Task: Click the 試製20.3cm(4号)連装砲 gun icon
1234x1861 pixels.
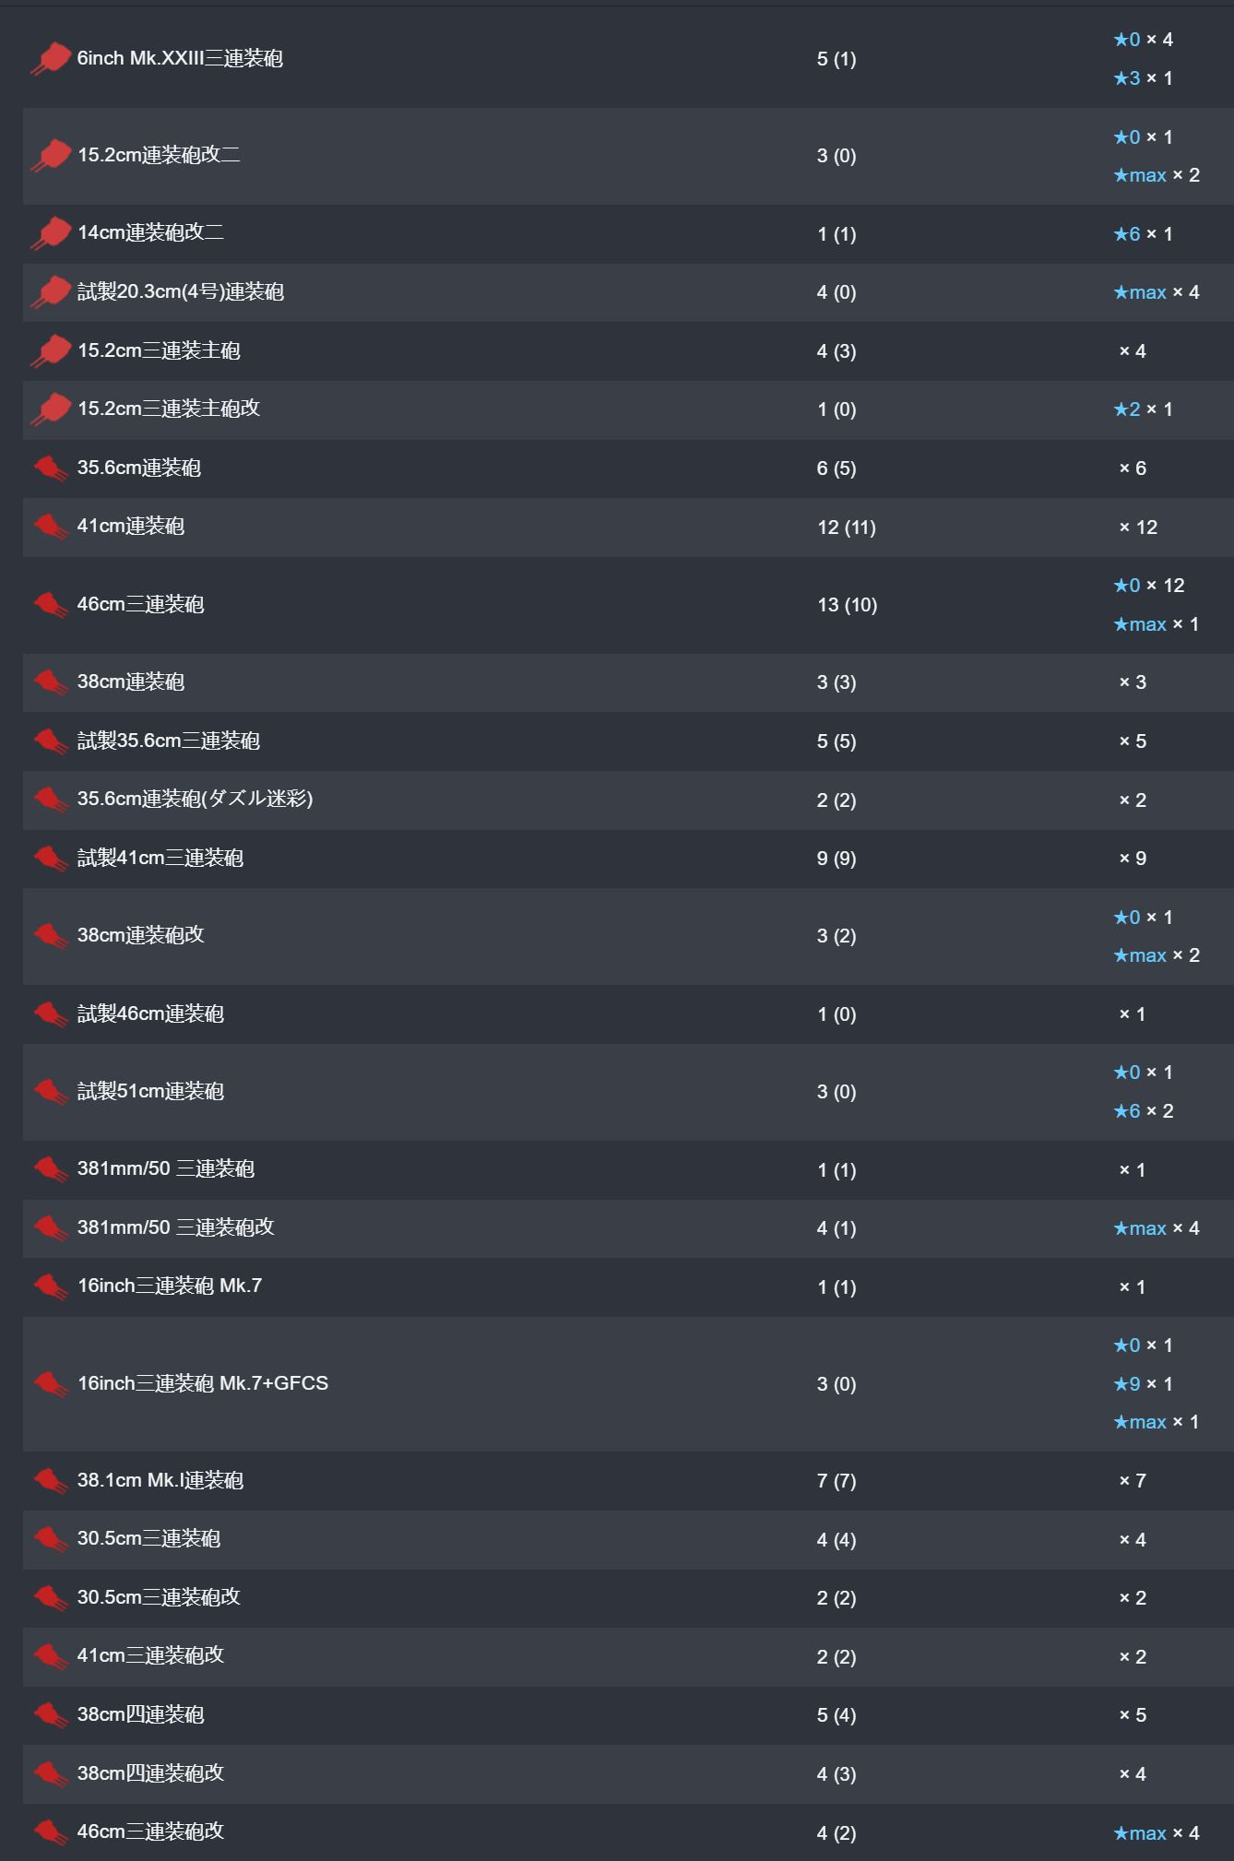Action: click(x=51, y=291)
